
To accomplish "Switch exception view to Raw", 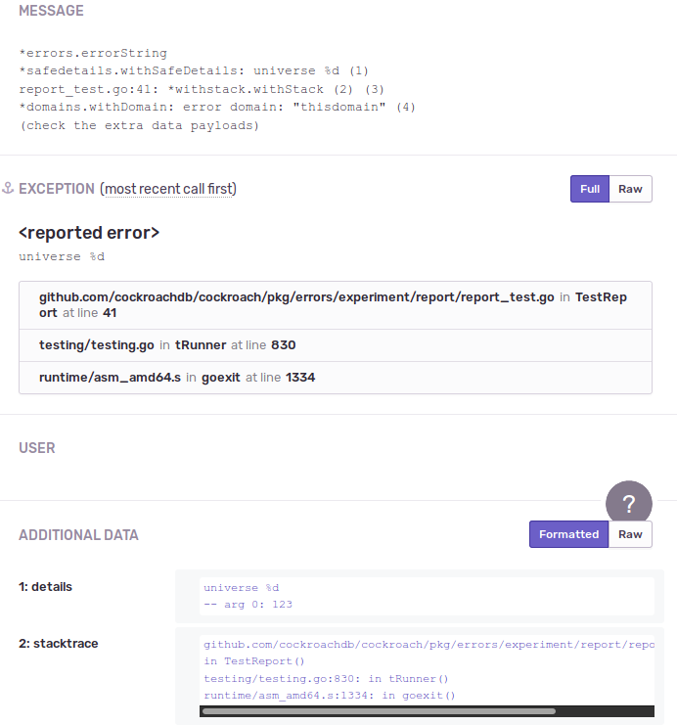I will point(630,189).
